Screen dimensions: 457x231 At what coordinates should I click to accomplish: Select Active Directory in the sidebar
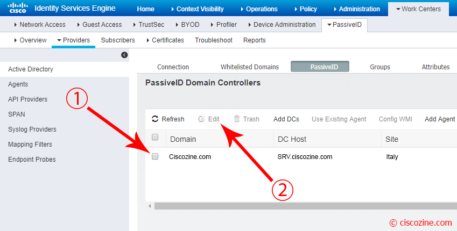[65, 69]
